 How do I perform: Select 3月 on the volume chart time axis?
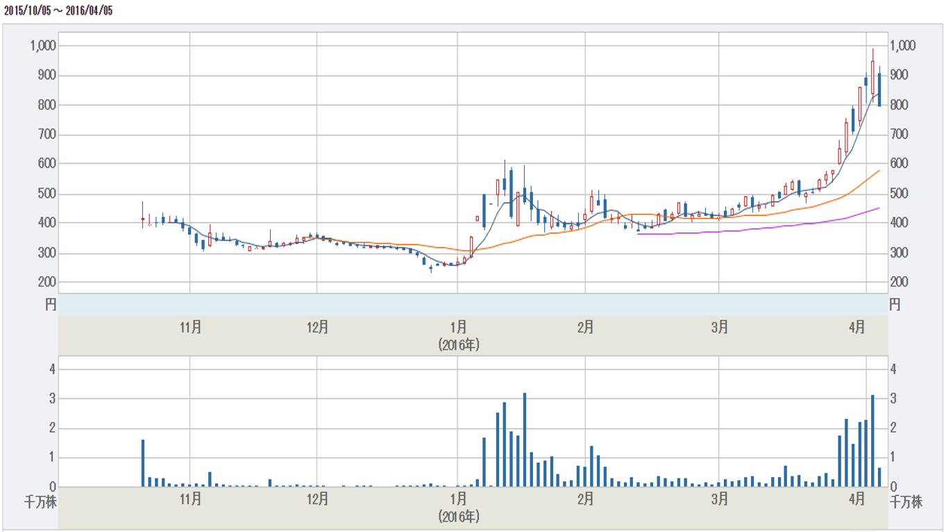pos(719,499)
